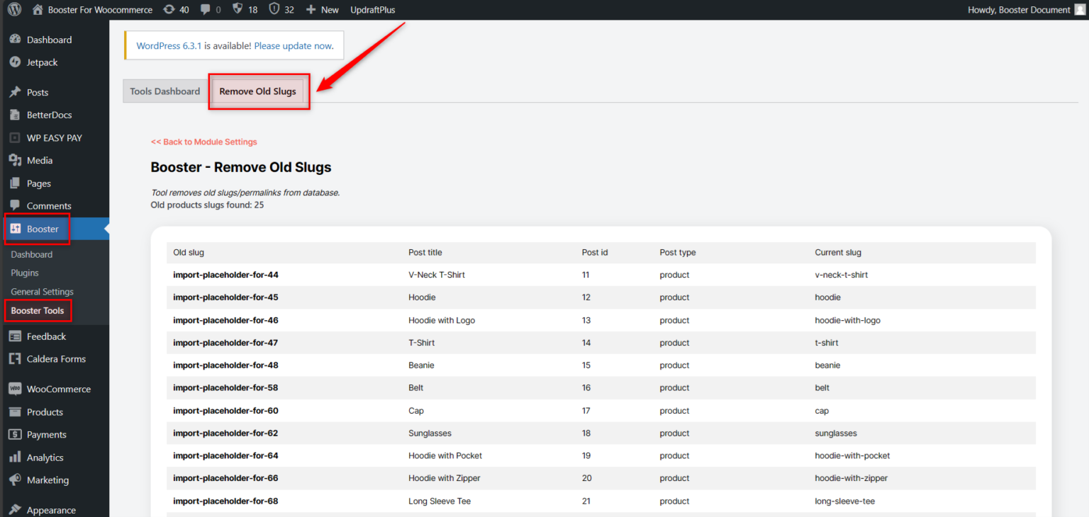The width and height of the screenshot is (1089, 517).
Task: Open the comments bubble icon in admin bar
Action: pyautogui.click(x=206, y=10)
